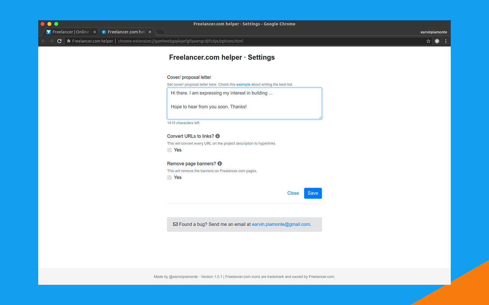Click the green maximize window button
Screen dimensions: 489x305
(56, 24)
